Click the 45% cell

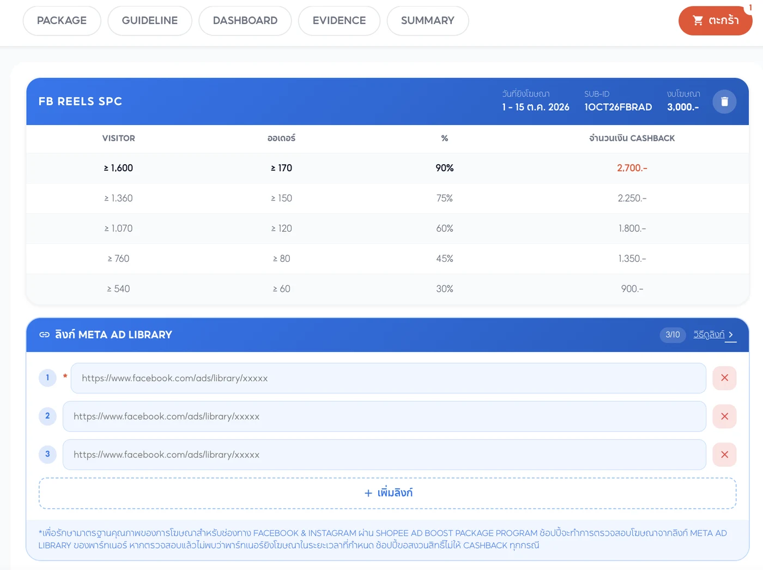(445, 259)
